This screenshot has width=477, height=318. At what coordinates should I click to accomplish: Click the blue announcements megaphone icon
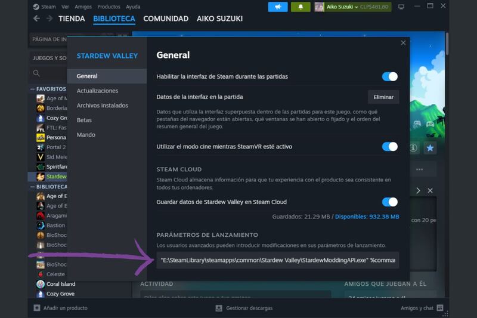coord(278,7)
